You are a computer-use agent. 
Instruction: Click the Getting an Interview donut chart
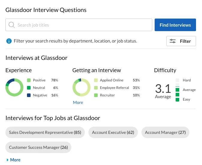tap(82, 87)
